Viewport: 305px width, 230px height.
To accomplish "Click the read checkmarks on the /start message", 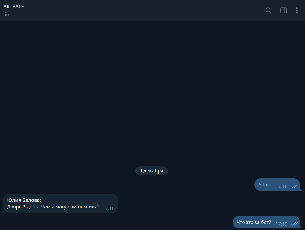I will tap(294, 186).
